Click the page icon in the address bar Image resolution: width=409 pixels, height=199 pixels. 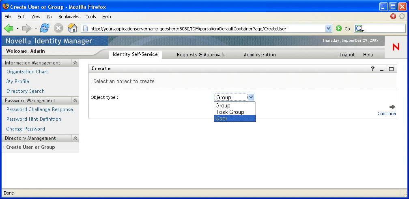(x=85, y=29)
